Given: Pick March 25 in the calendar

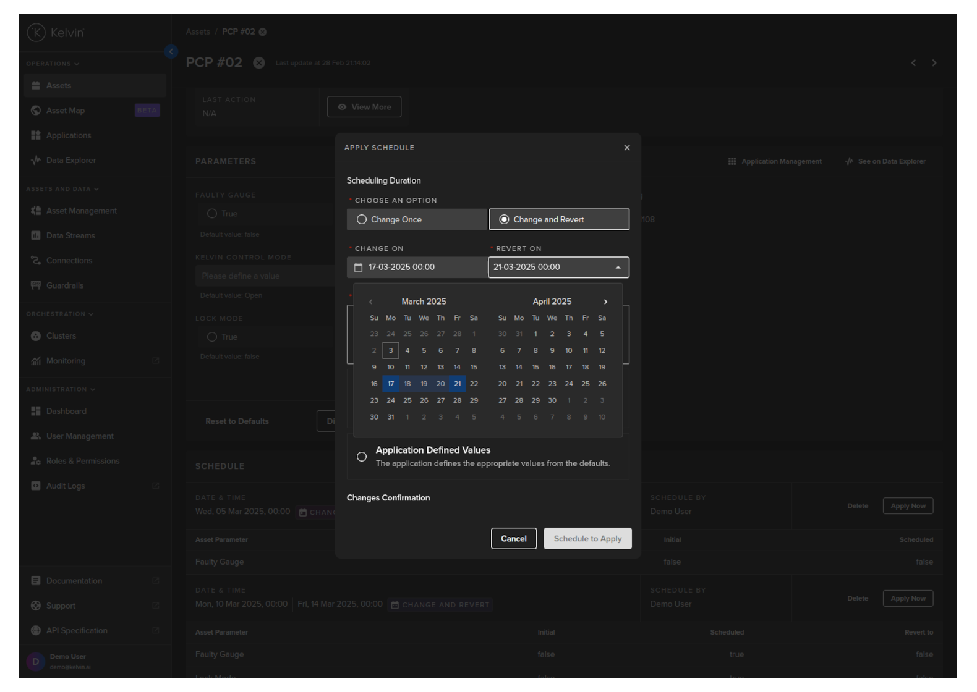Looking at the screenshot, I should coord(407,400).
